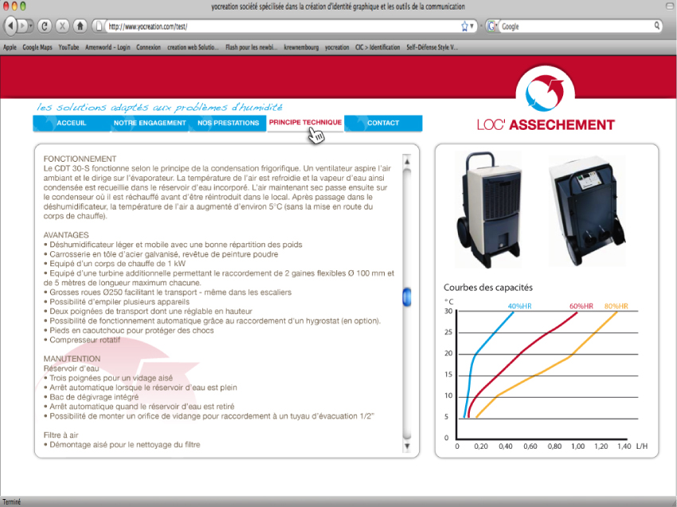The width and height of the screenshot is (677, 507).
Task: Reload the page with the refresh icon
Action: click(x=45, y=26)
